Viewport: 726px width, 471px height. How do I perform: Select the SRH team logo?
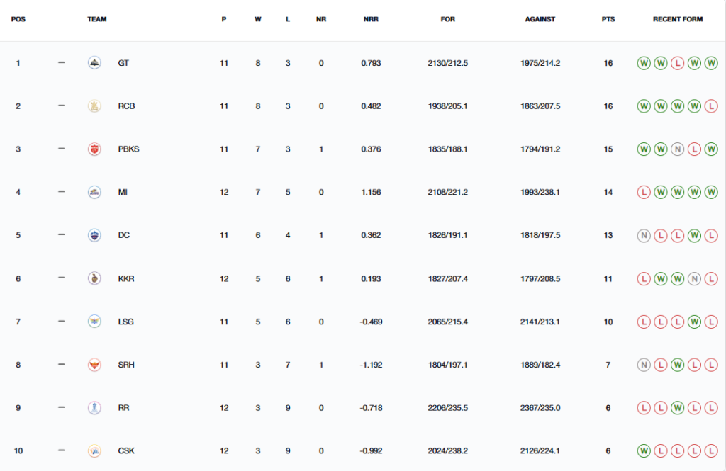point(94,365)
